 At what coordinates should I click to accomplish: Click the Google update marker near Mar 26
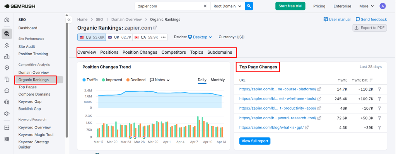[144, 137]
